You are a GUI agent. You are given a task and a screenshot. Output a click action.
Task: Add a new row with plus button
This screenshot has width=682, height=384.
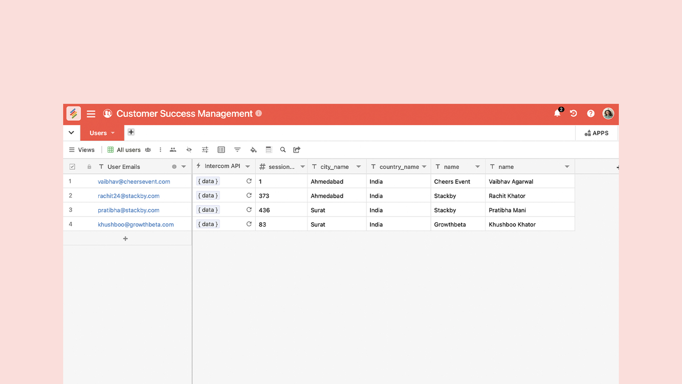[125, 239]
